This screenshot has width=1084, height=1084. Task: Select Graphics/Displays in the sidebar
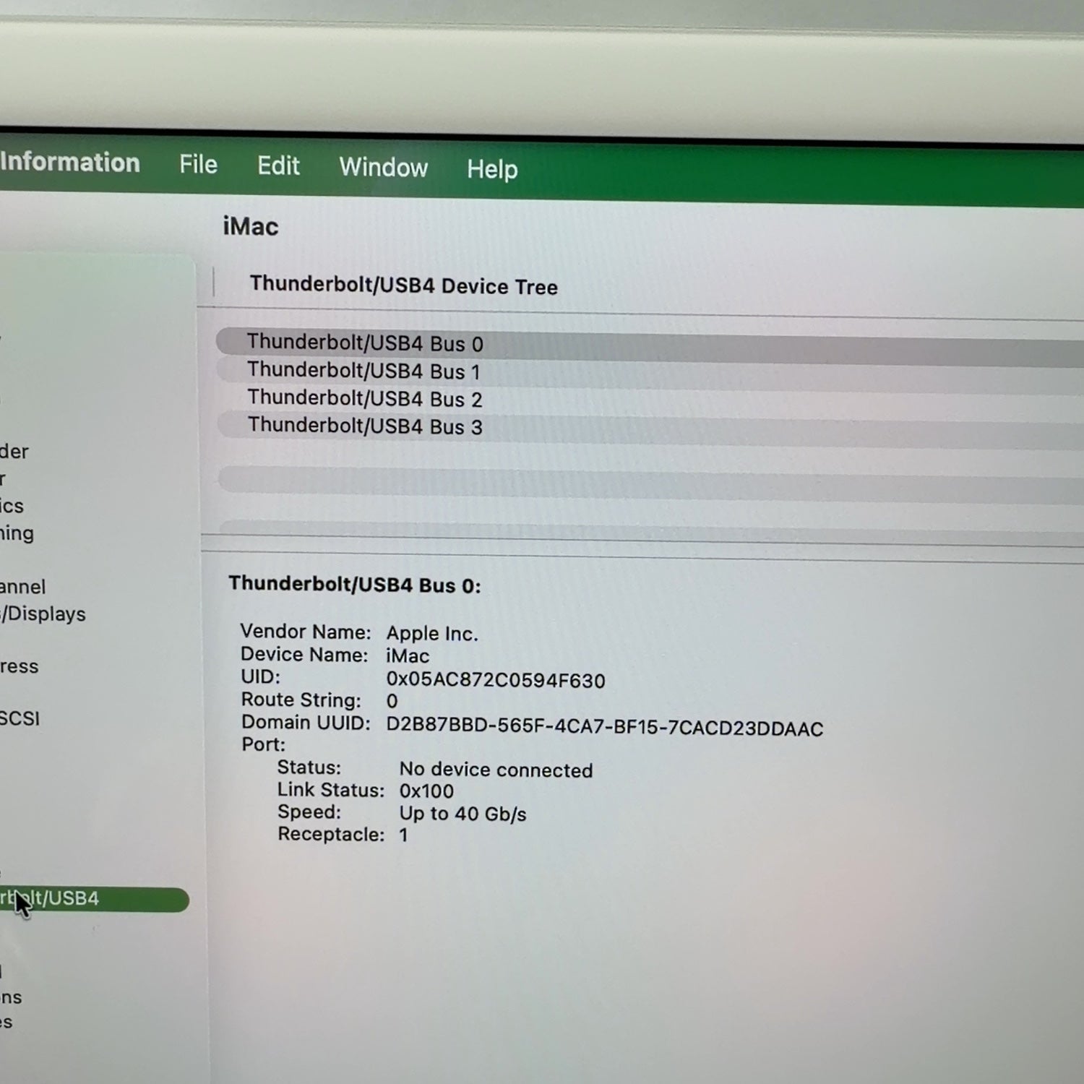point(43,614)
